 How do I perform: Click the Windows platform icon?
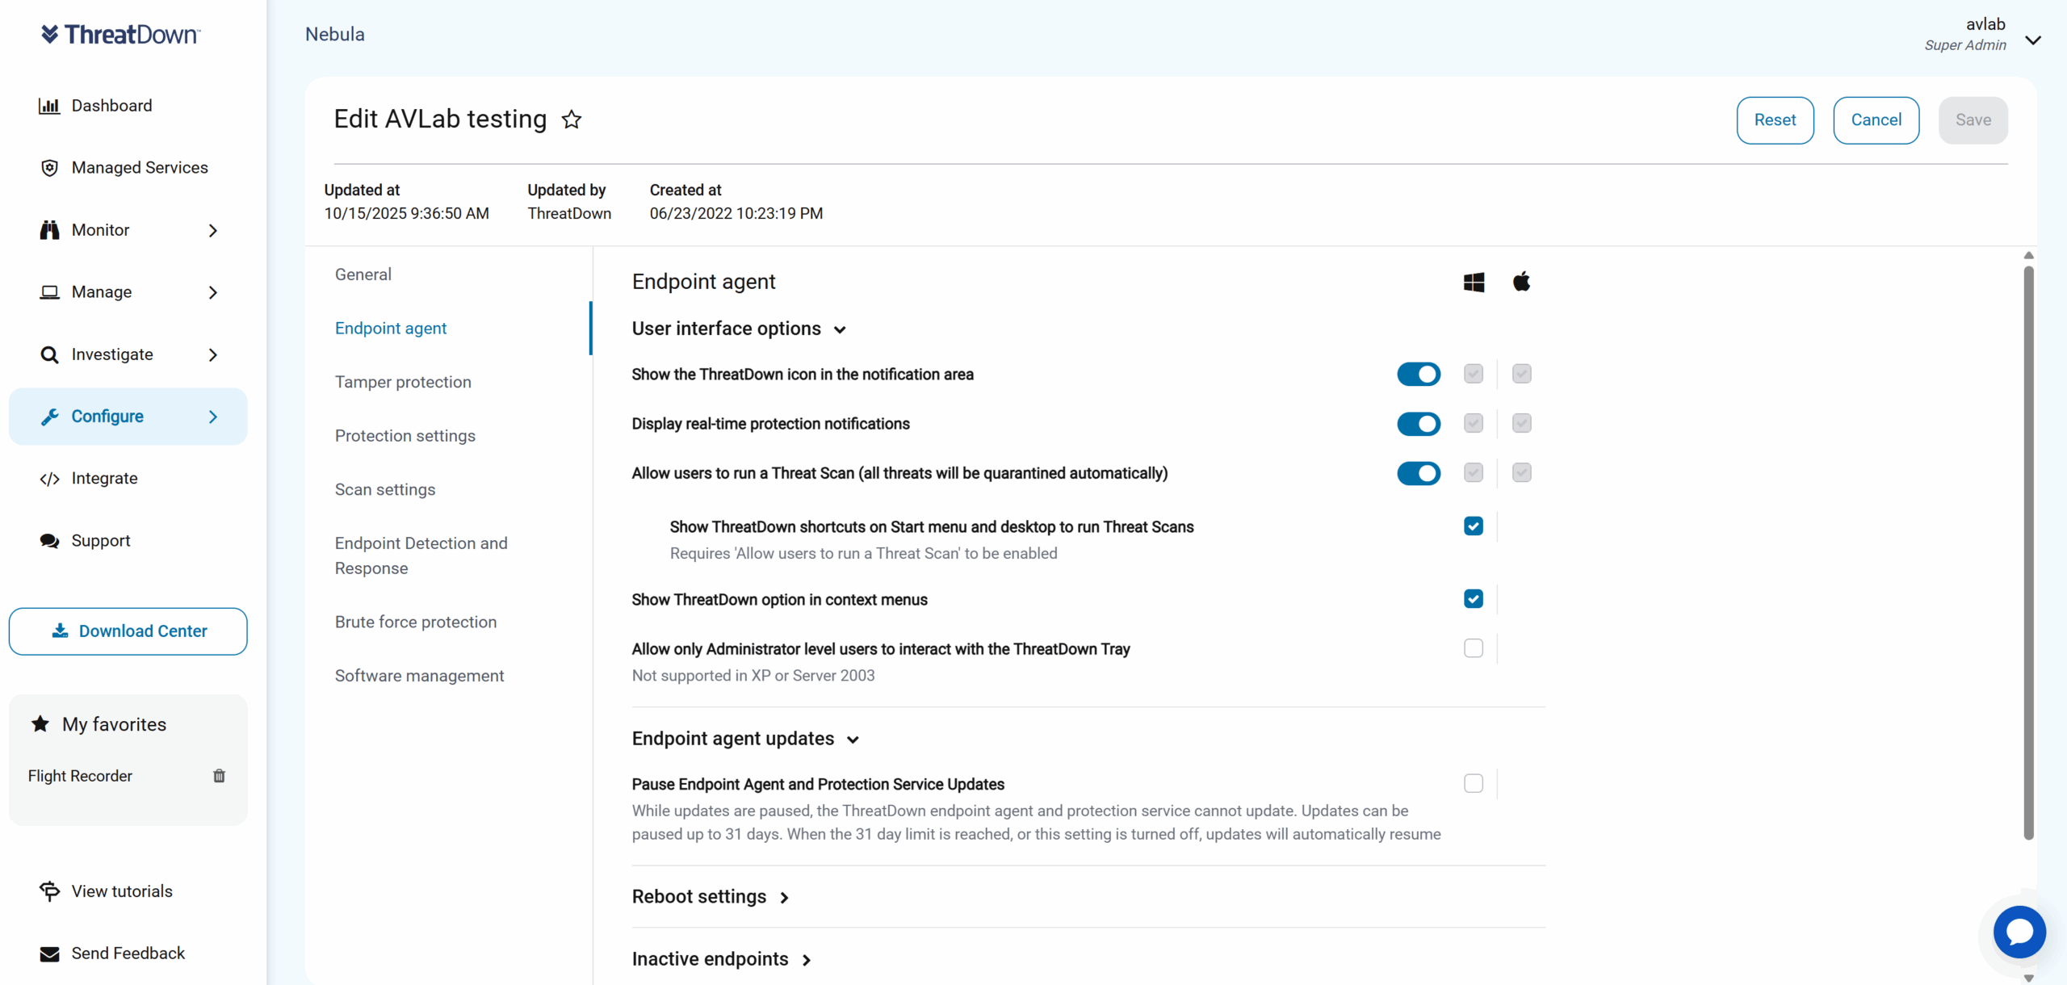pos(1474,282)
